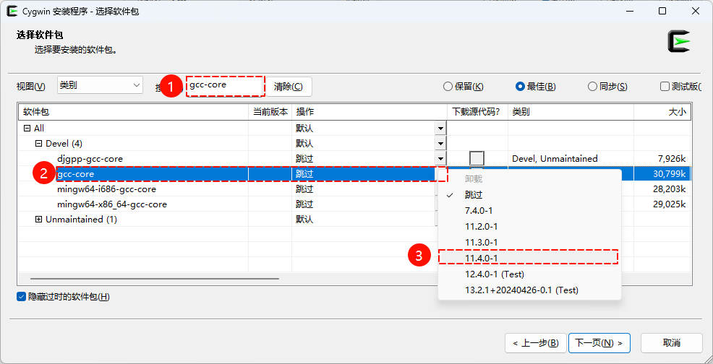The height and width of the screenshot is (364, 713).
Task: Open the action dropdown in the All row
Action: pyautogui.click(x=440, y=129)
